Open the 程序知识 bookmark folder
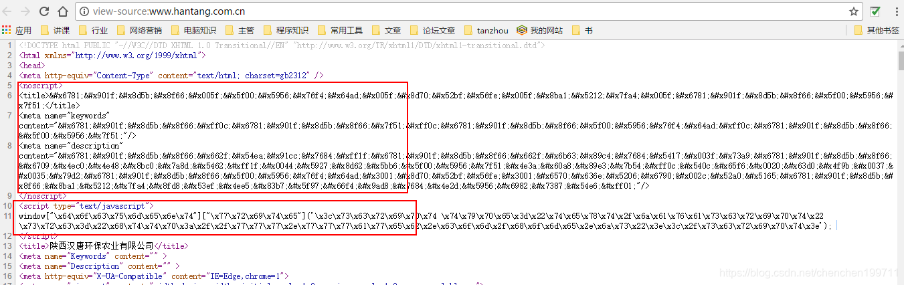This screenshot has width=904, height=285. coord(286,30)
